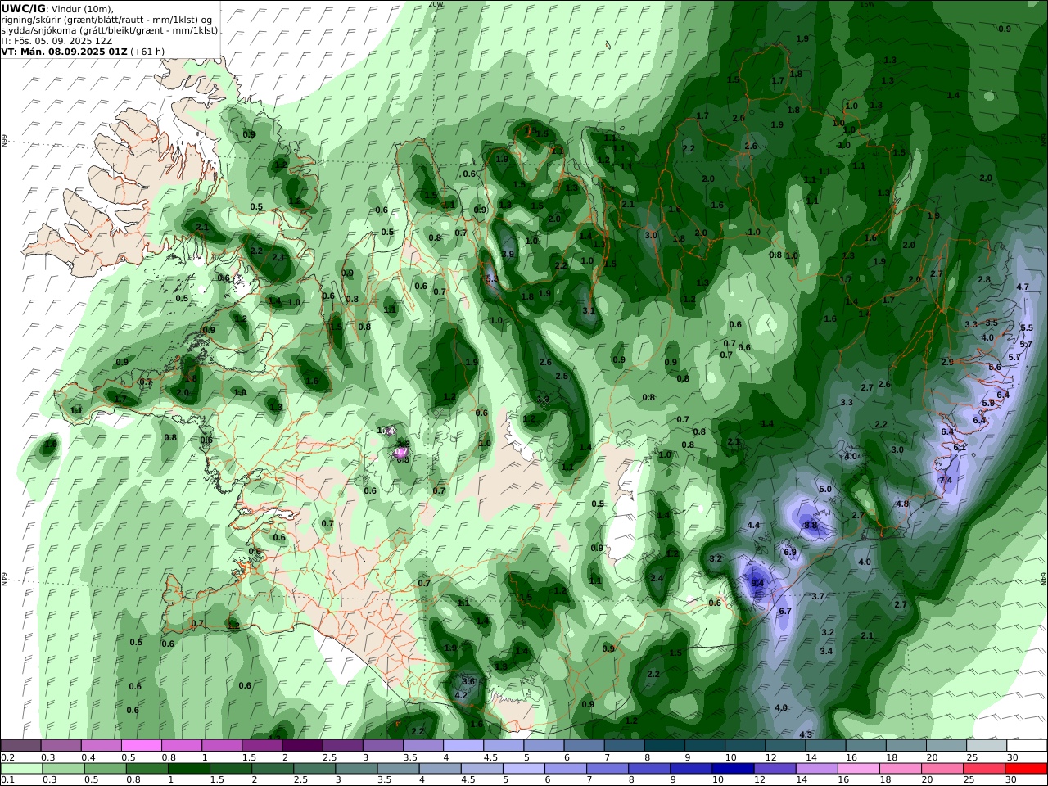
Task: Click the 6.9 precipitation value
Action: [790, 553]
